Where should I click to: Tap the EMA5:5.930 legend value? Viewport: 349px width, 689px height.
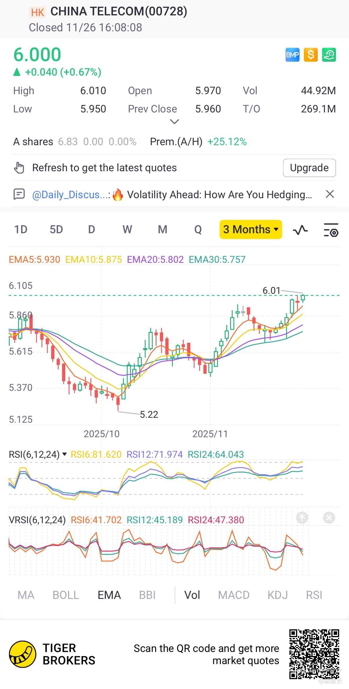coord(34,259)
